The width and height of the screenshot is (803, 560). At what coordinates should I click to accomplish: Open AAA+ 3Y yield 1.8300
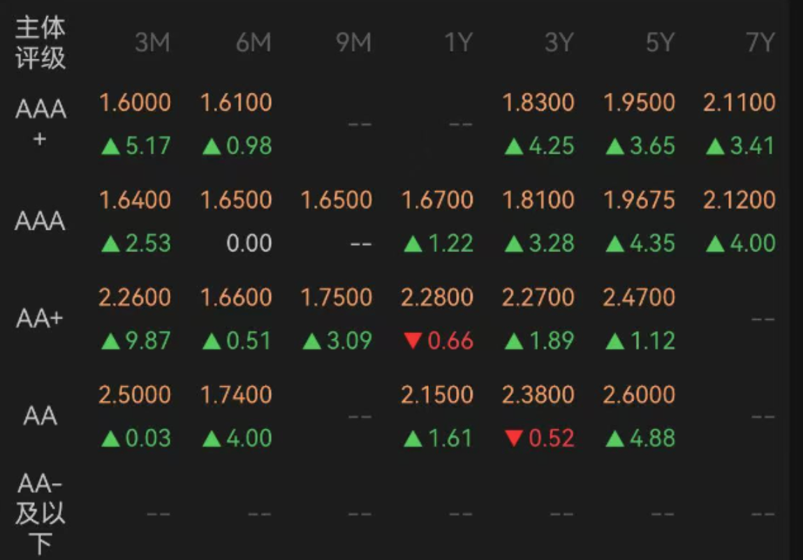(x=538, y=103)
